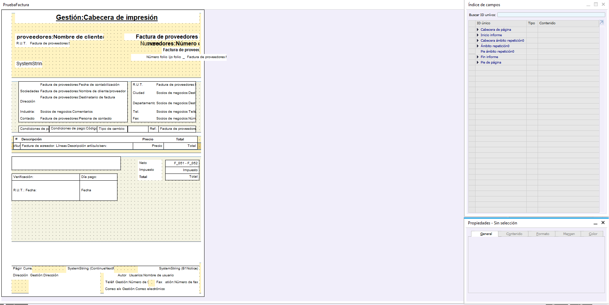Expand the Inicio informe node
The height and width of the screenshot is (305, 609).
[x=478, y=35]
